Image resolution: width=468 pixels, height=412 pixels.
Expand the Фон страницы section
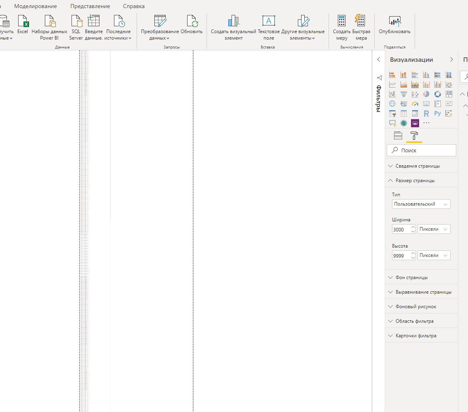[x=422, y=277]
